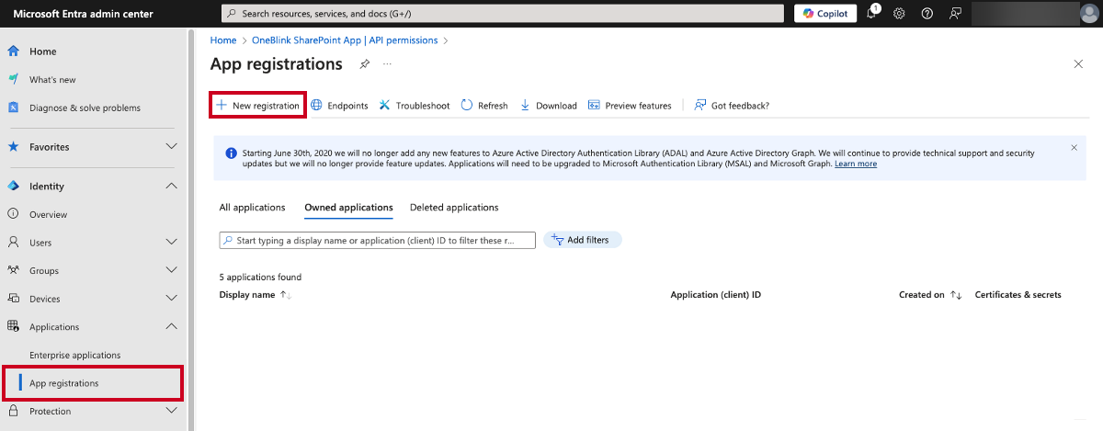This screenshot has width=1103, height=431.
Task: Open the ellipsis more options menu
Action: [x=388, y=64]
